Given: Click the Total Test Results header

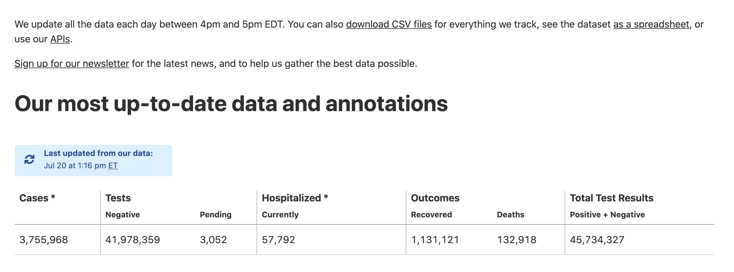Looking at the screenshot, I should pos(612,198).
